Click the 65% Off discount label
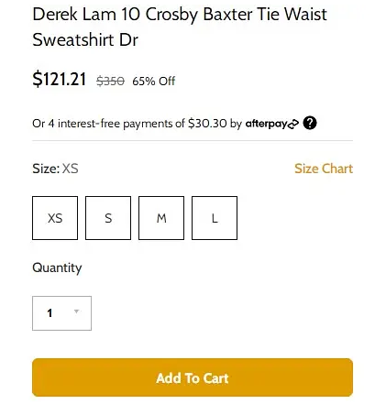Viewport: 375px width, 404px height. point(154,82)
